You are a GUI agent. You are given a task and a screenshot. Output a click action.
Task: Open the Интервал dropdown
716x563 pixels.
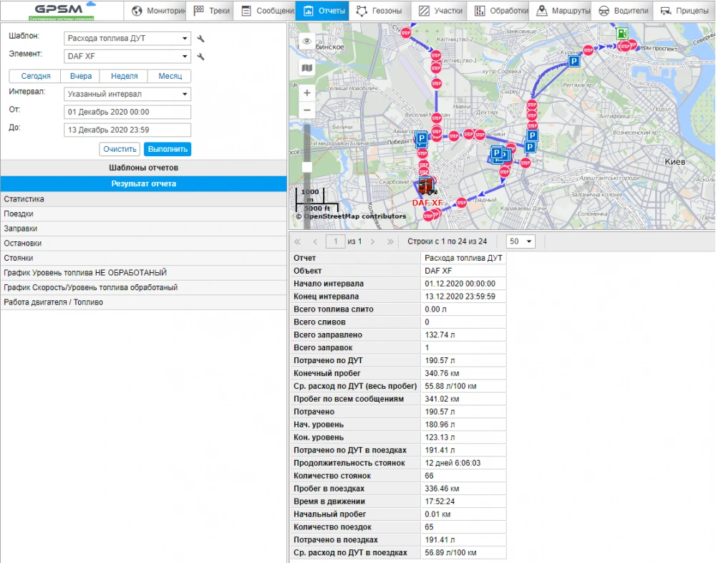tap(127, 94)
